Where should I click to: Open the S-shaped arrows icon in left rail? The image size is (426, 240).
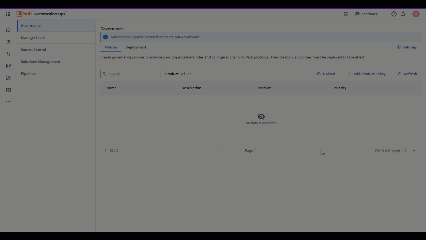8,54
